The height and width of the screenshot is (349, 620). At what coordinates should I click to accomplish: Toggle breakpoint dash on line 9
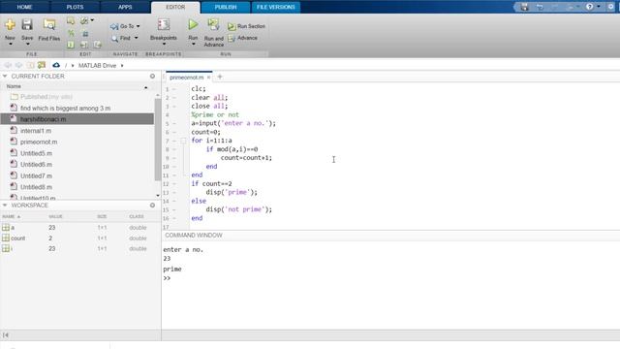click(174, 158)
